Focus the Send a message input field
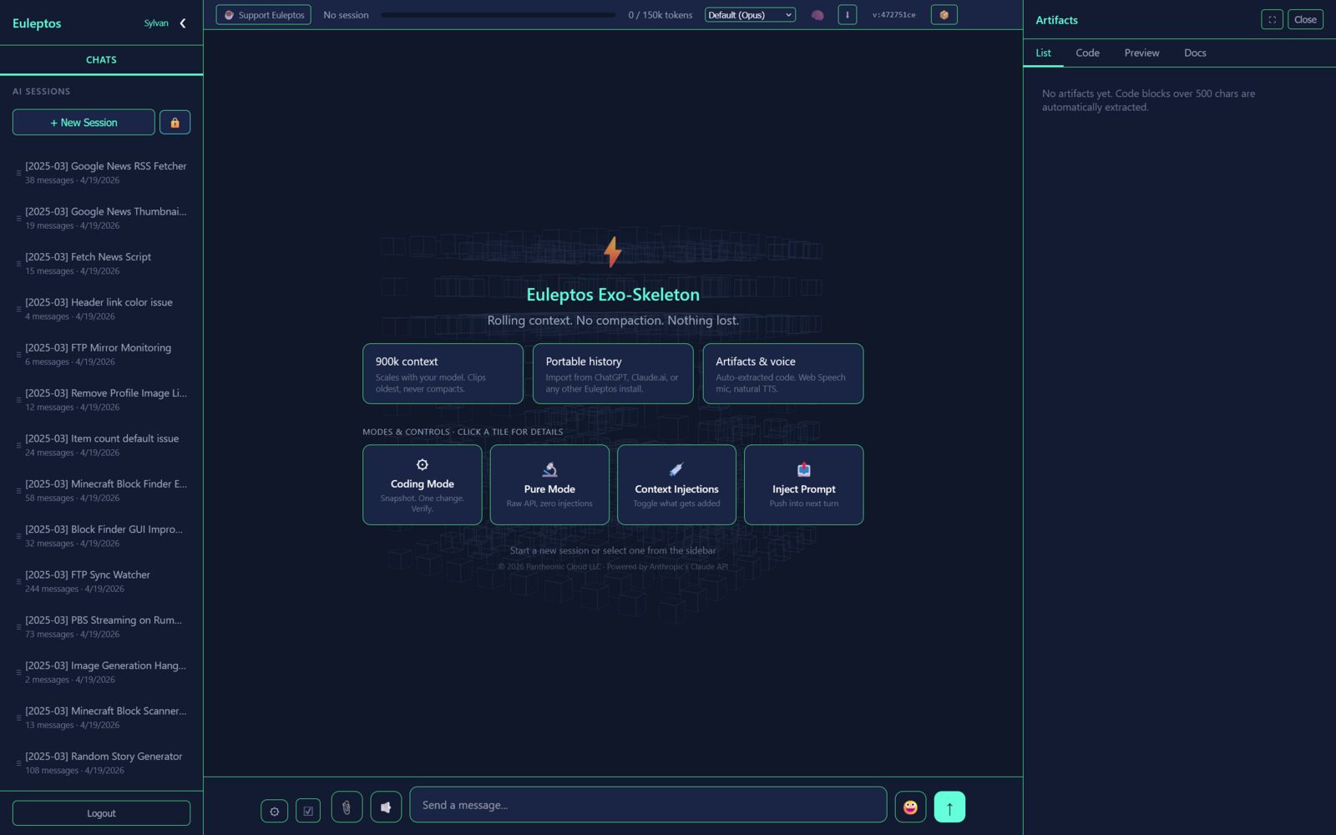Viewport: 1336px width, 835px height. pyautogui.click(x=648, y=805)
